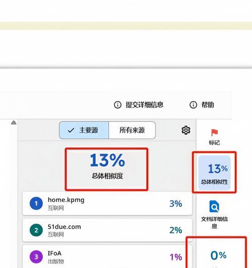Click the settings gear icon
Screen dimensions: 252x268
186,130
